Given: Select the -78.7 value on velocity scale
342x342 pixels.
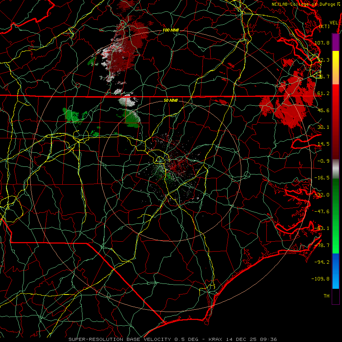Looking at the screenshot, I should click(x=322, y=245).
